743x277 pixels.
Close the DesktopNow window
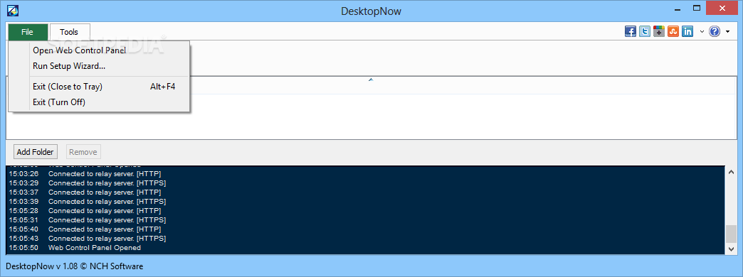(x=722, y=9)
